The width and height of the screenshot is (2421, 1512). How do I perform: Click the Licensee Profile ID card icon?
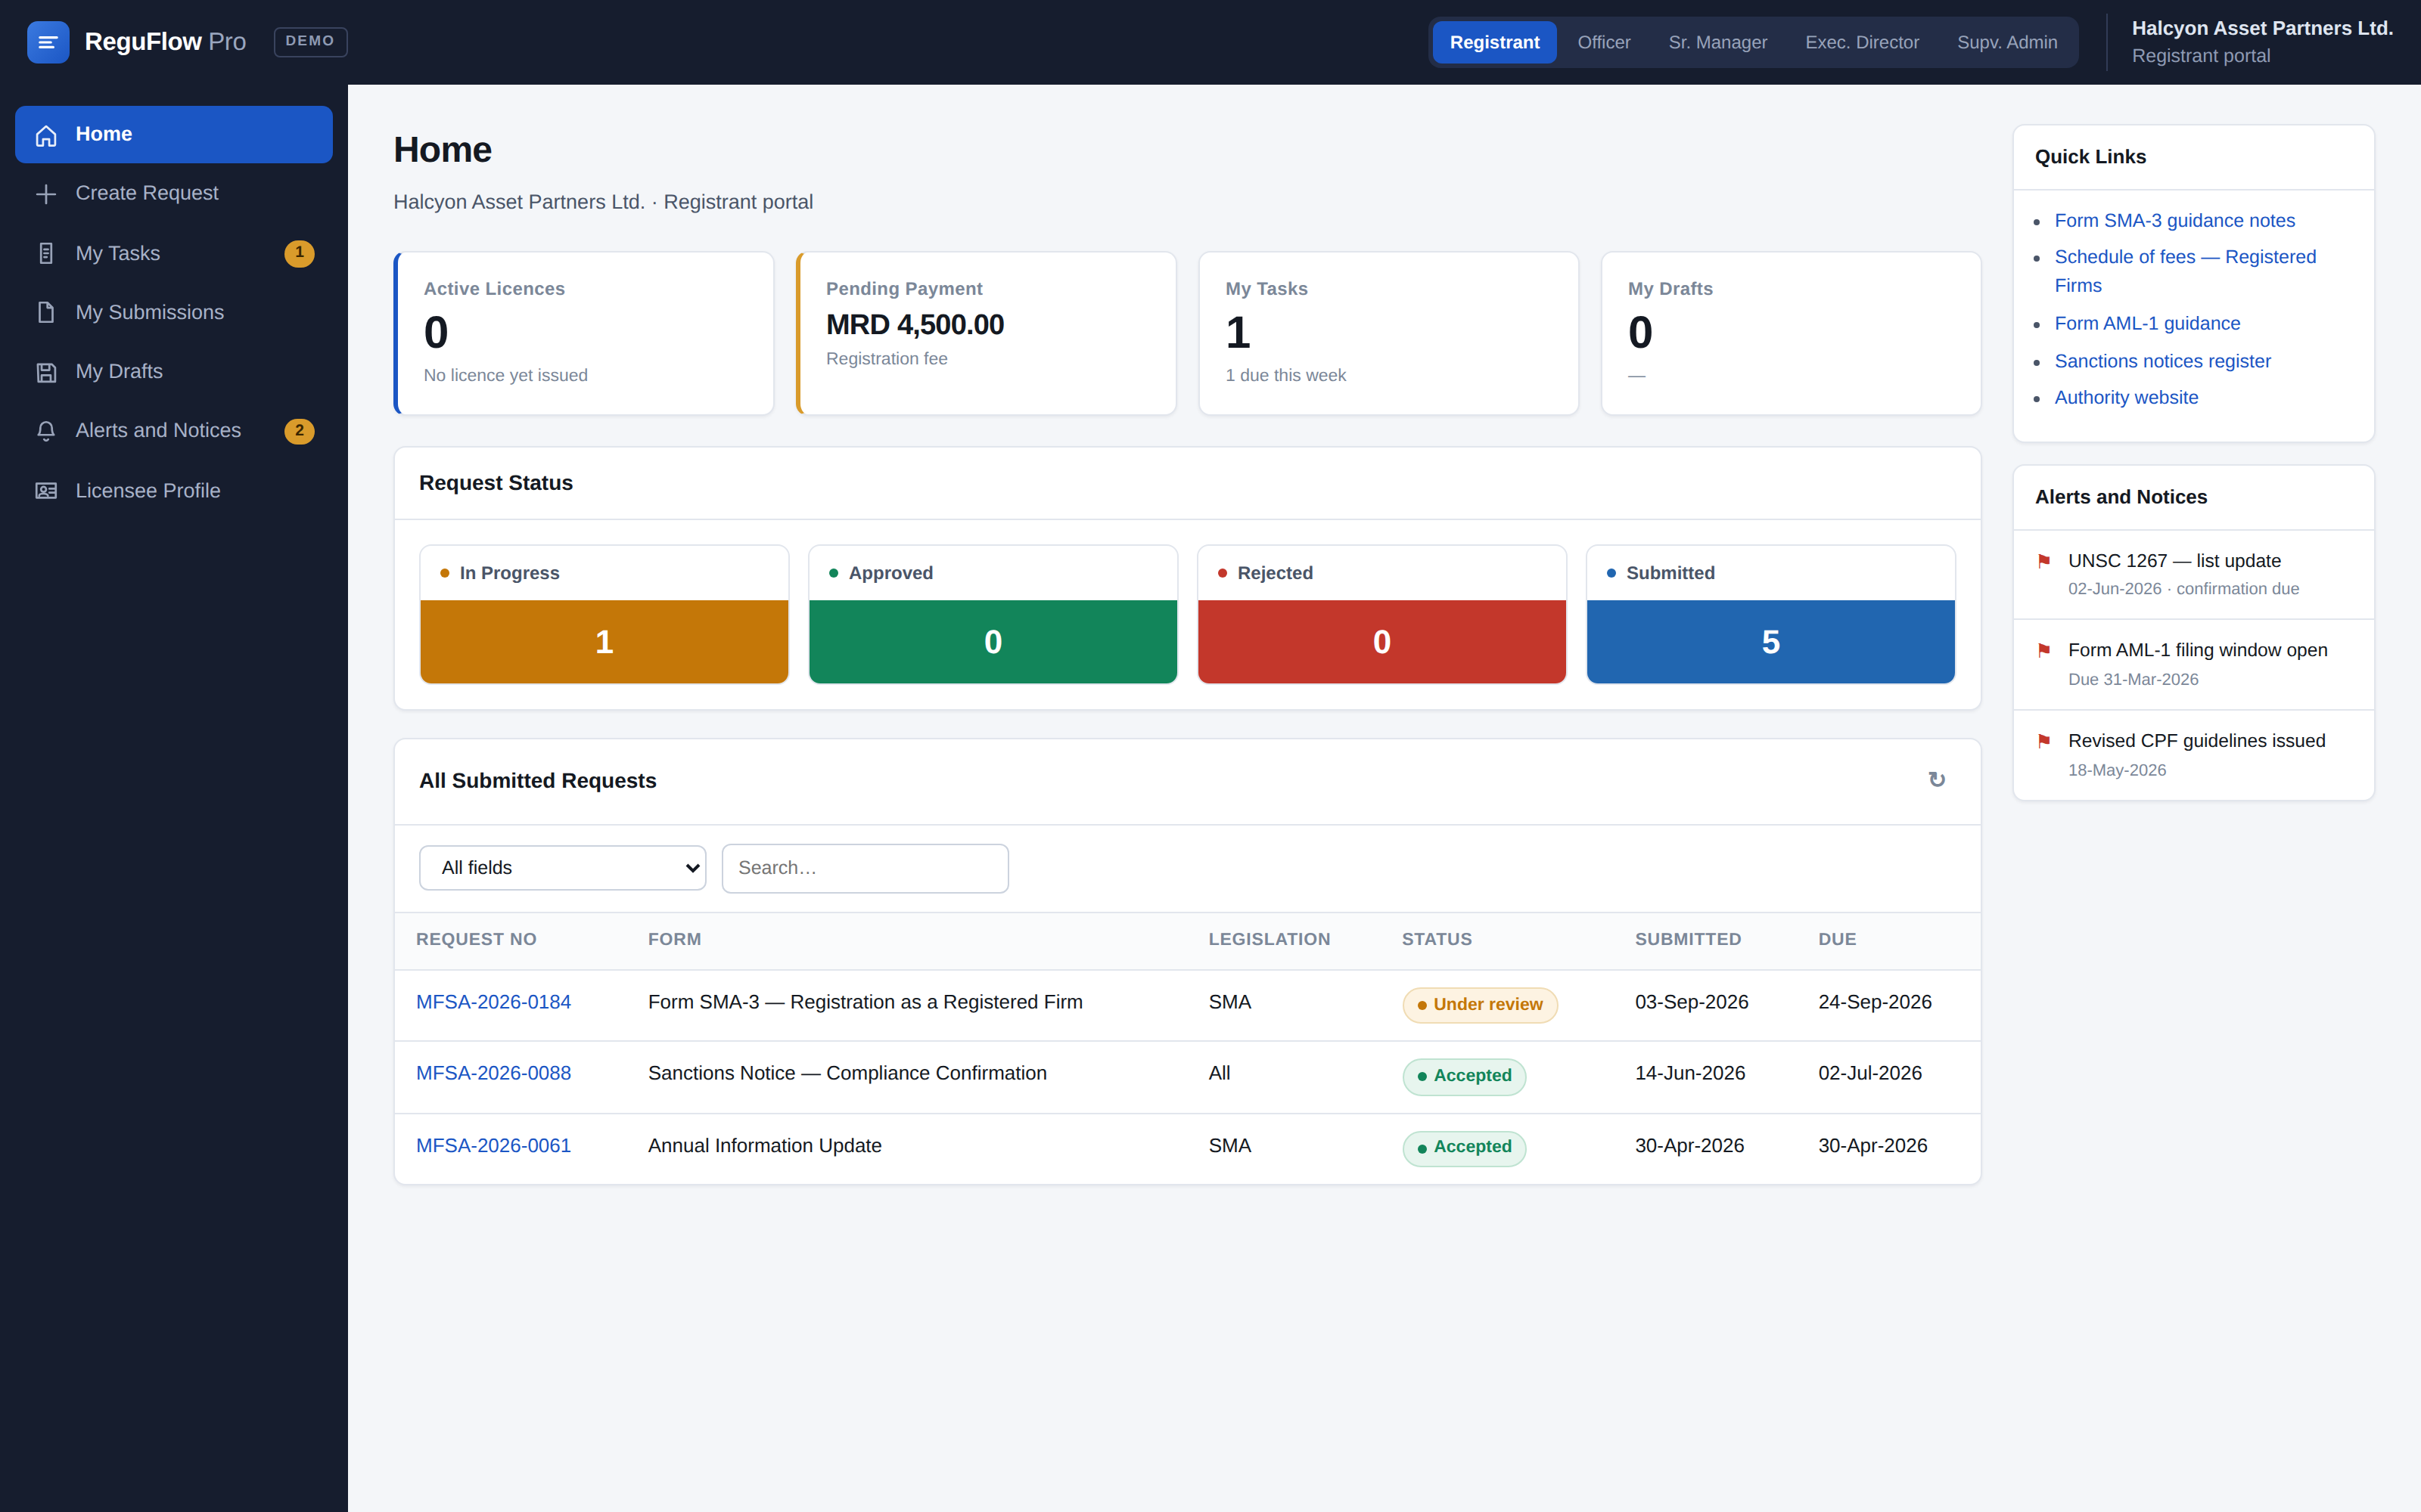tap(46, 491)
